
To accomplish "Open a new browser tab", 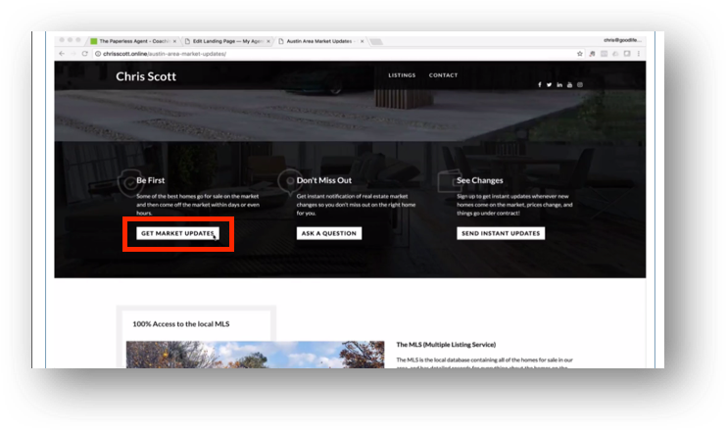I will pos(376,42).
